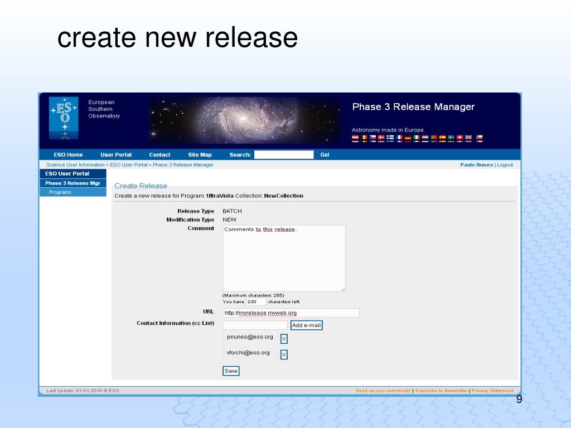The width and height of the screenshot is (571, 428).
Task: Click the ESO logo
Action: tap(64, 118)
